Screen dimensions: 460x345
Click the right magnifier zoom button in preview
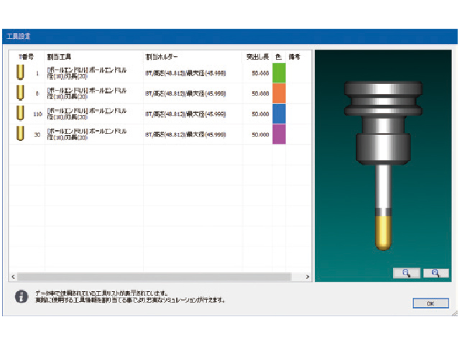pos(436,273)
